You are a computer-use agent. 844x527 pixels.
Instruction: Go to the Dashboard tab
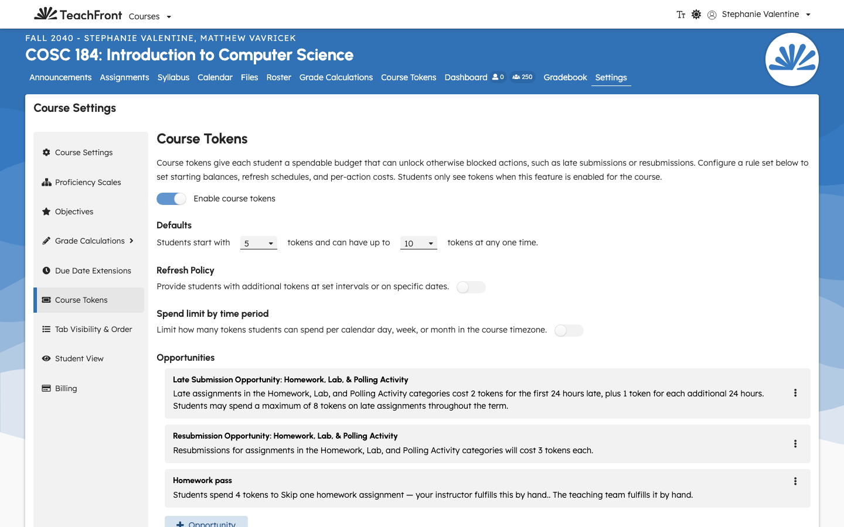coord(466,77)
